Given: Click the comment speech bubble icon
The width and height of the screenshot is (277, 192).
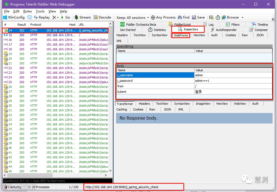Looking at the screenshot, I should (x=30, y=17).
